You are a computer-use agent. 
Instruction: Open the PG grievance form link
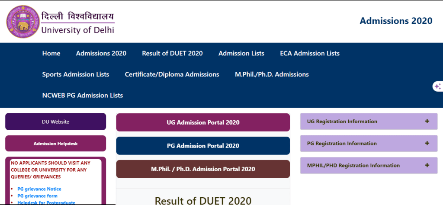[x=37, y=195]
